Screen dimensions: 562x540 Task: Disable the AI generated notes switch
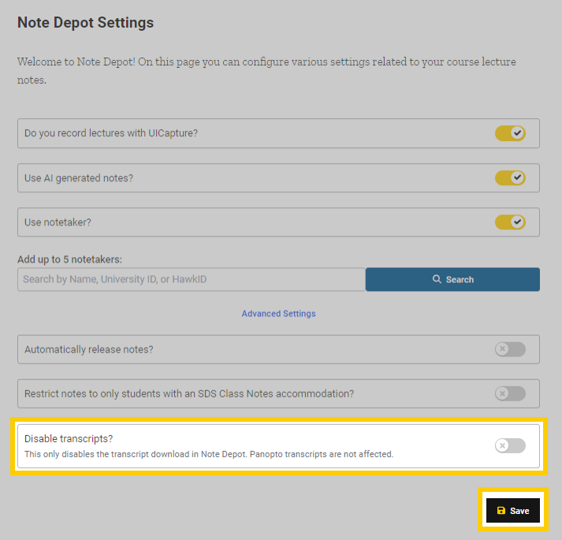510,178
